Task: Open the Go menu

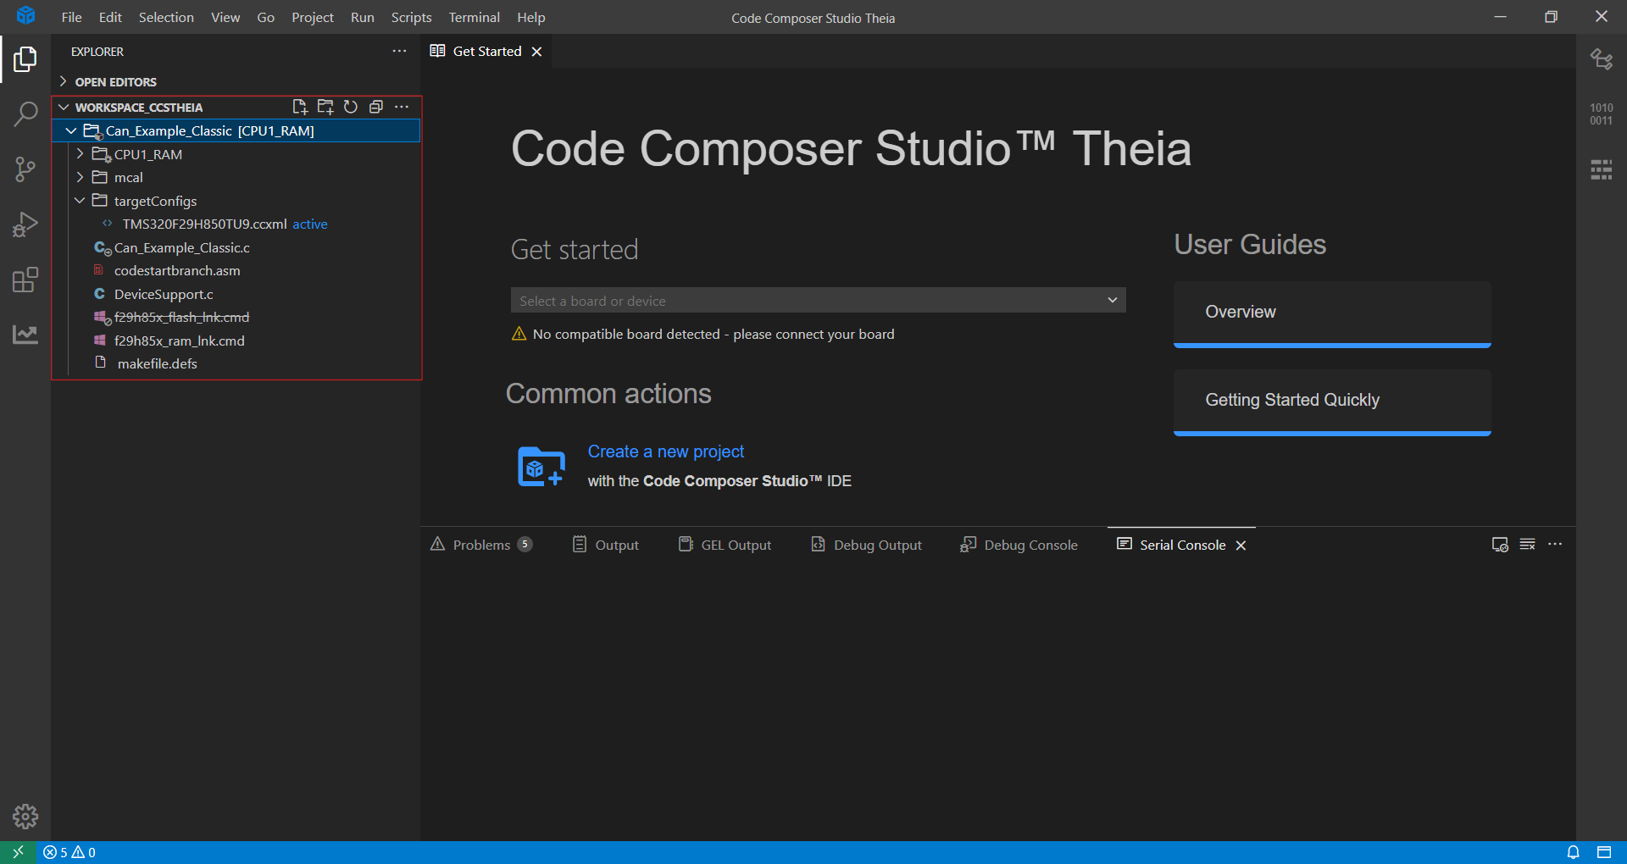Action: (x=265, y=17)
